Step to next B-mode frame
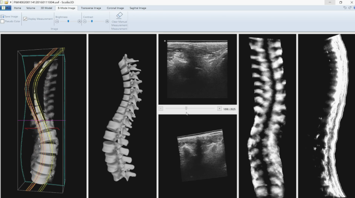This screenshot has width=355, height=198. (x=219, y=108)
